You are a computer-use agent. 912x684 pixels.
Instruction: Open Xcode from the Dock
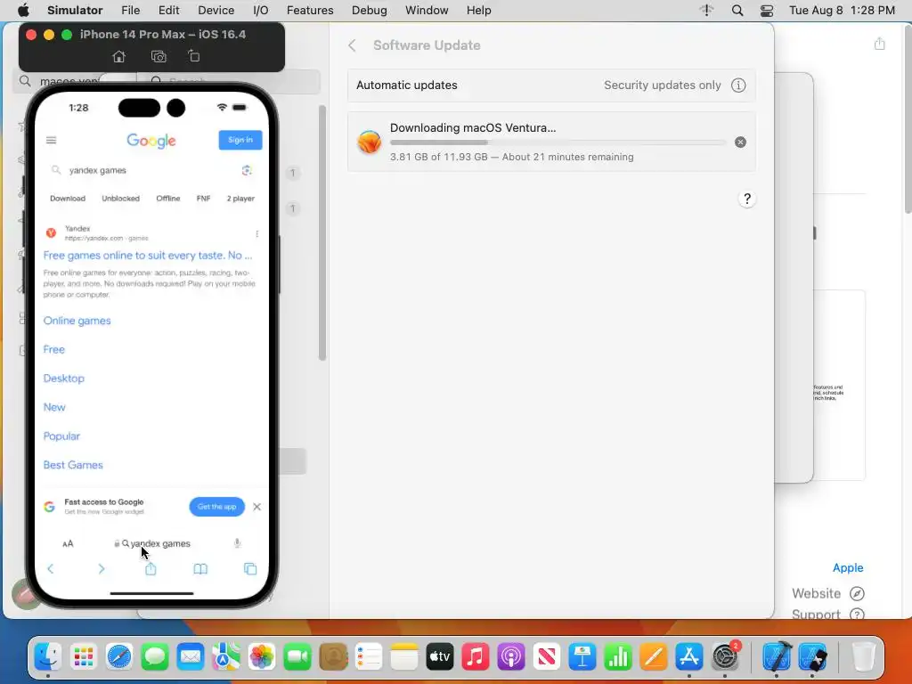[x=777, y=657]
